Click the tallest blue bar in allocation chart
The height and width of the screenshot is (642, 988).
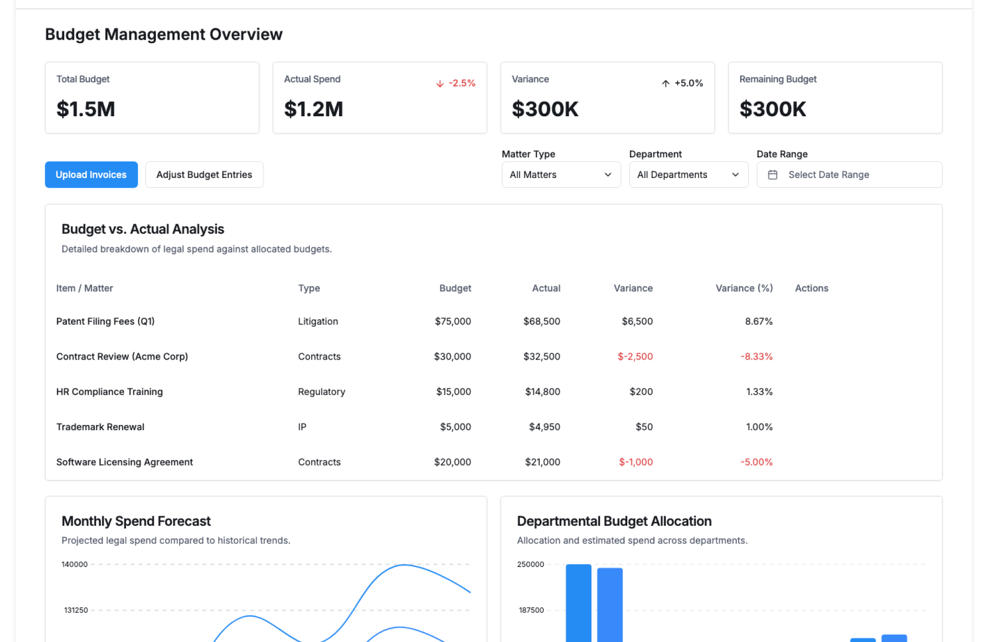578,602
